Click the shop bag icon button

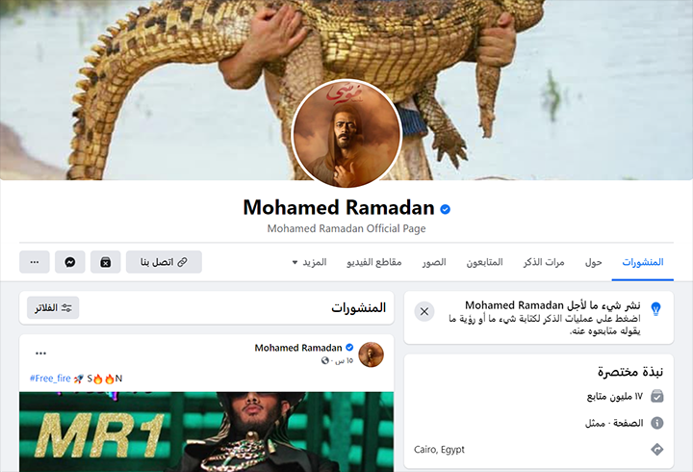(105, 262)
